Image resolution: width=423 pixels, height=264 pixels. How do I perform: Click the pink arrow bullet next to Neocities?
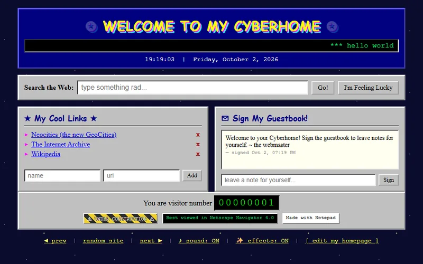(26, 135)
